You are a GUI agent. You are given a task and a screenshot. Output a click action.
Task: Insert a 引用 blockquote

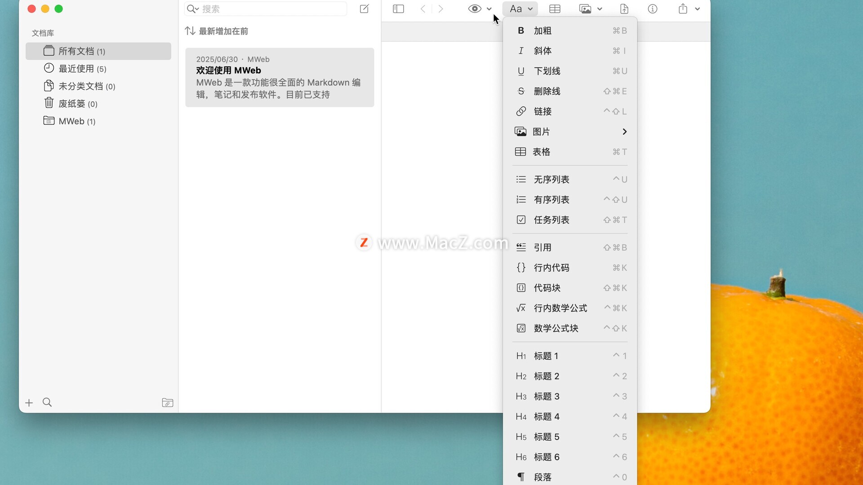[x=570, y=247]
